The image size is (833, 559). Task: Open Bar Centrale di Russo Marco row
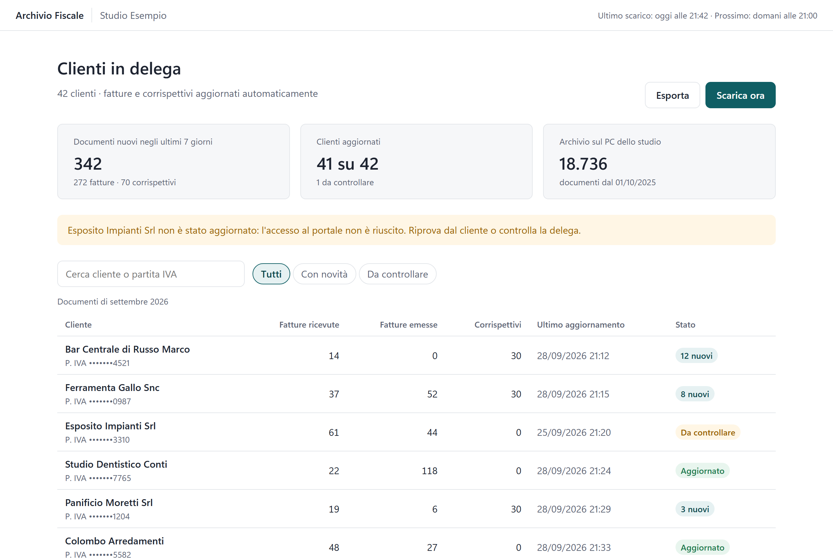[x=416, y=356]
